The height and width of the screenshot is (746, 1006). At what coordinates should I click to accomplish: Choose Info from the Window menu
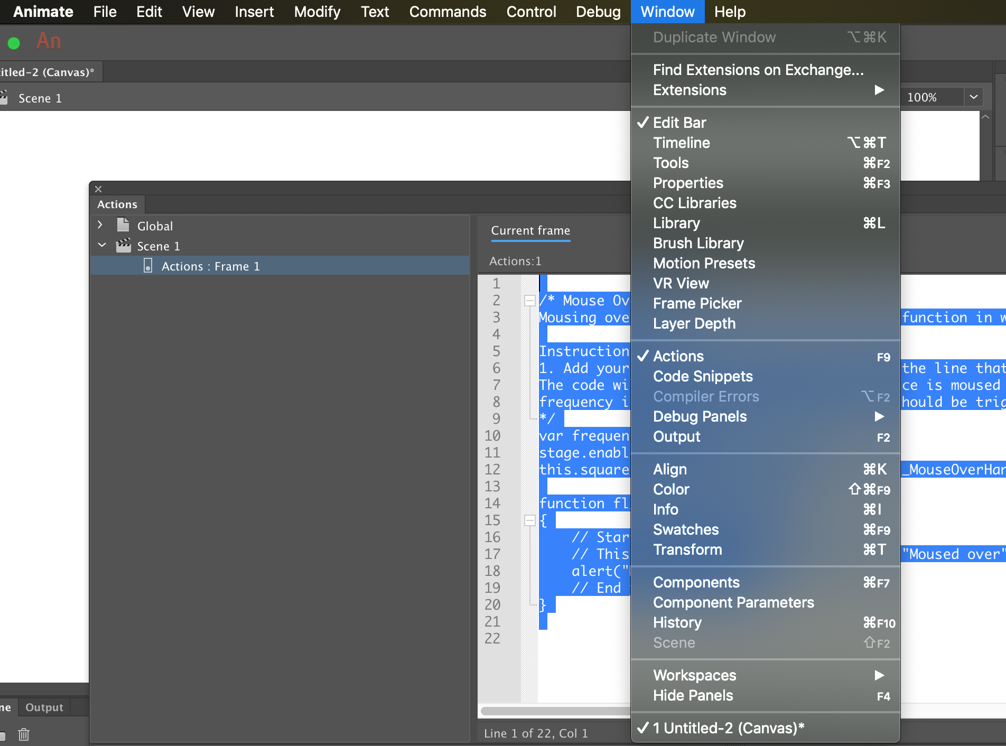click(766, 509)
